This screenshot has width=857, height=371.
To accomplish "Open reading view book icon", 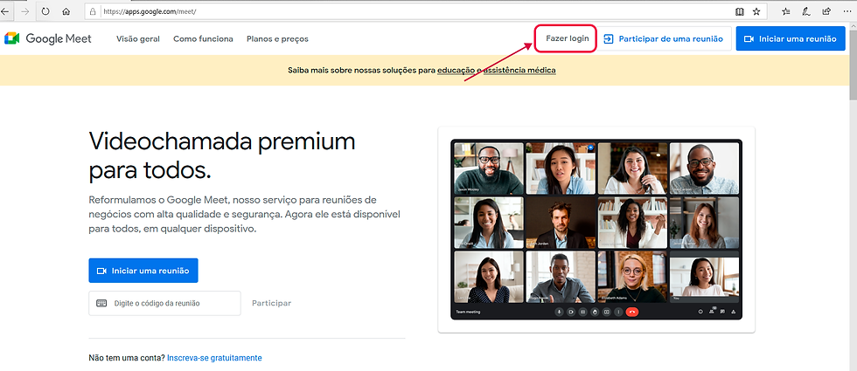I will coord(740,10).
